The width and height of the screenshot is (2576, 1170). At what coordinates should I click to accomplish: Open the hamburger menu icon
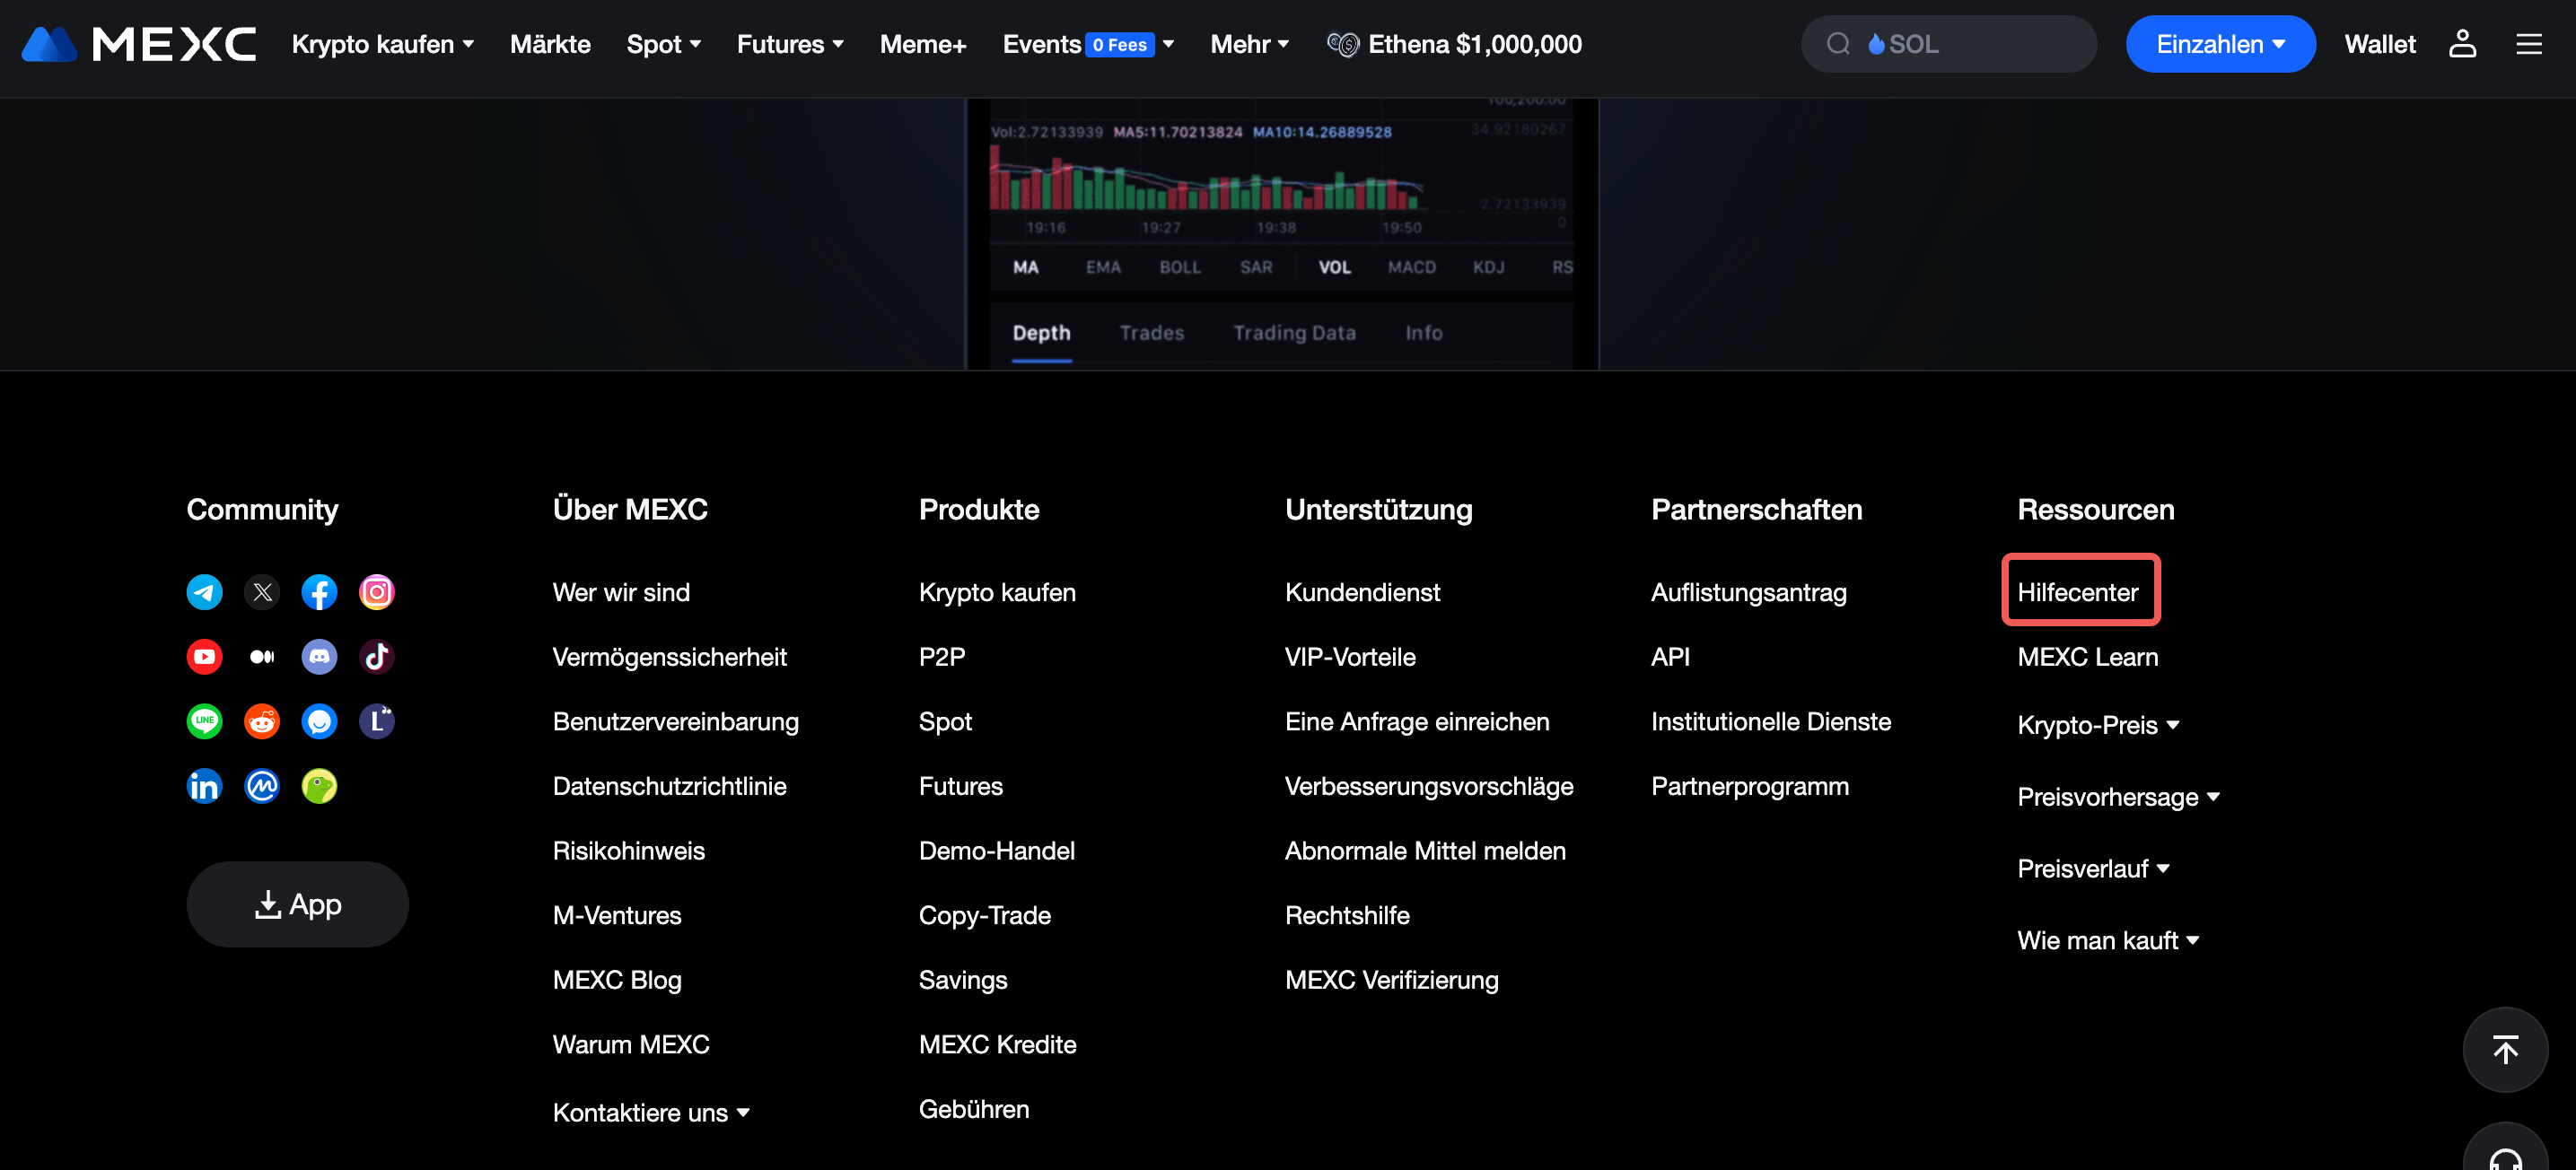point(2528,44)
